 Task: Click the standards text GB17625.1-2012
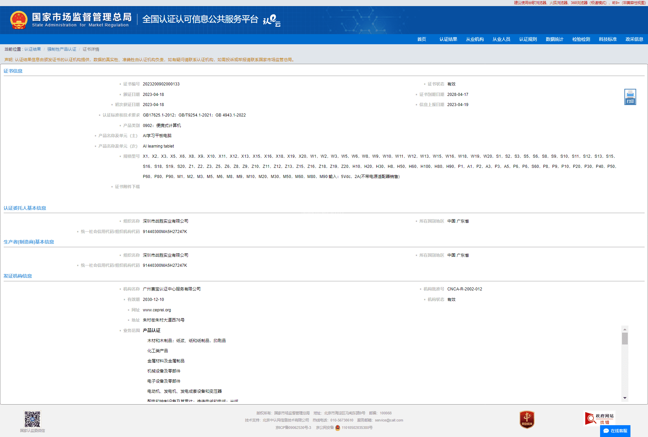pyautogui.click(x=158, y=115)
